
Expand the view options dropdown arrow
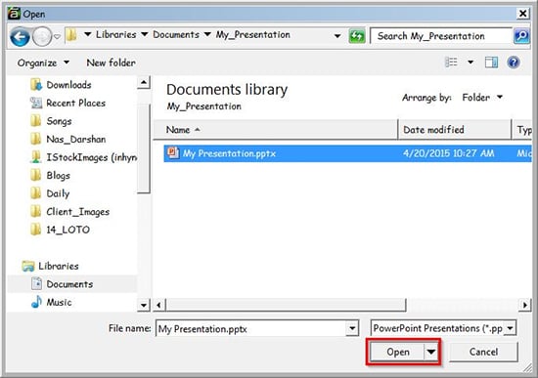coord(471,63)
